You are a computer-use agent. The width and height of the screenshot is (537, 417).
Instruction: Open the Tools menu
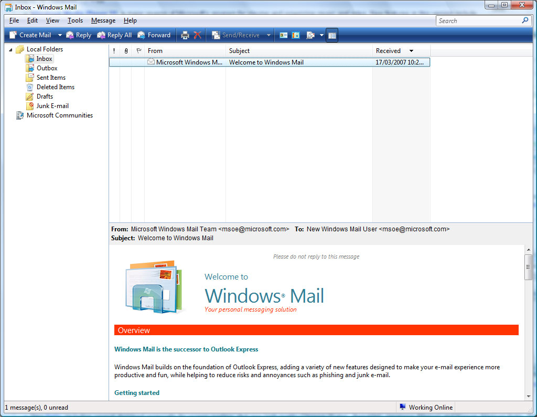(x=75, y=20)
